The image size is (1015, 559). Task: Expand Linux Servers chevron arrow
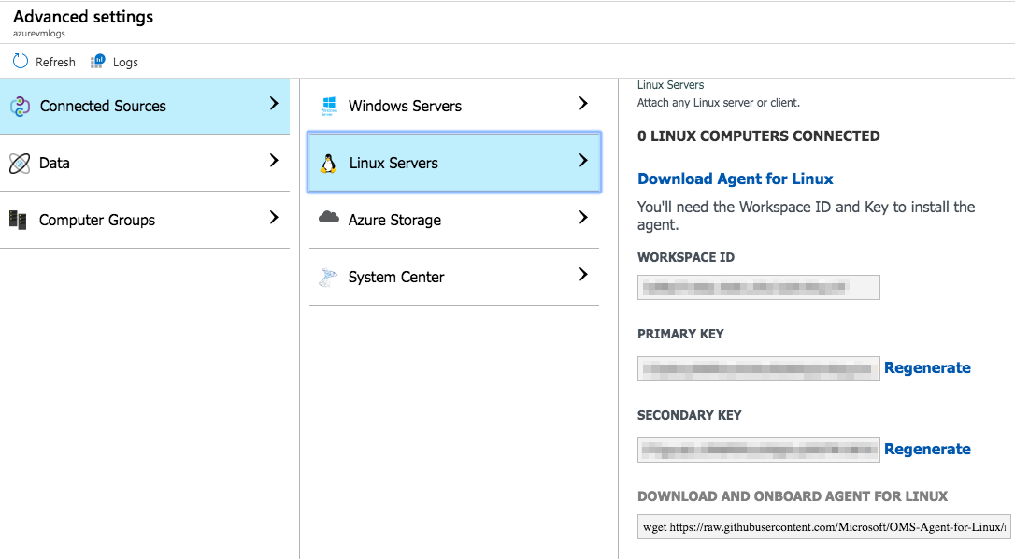click(583, 161)
